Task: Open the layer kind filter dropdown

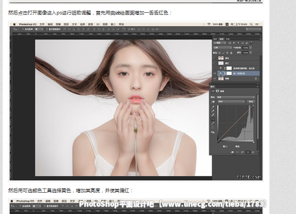Action: coord(219,43)
